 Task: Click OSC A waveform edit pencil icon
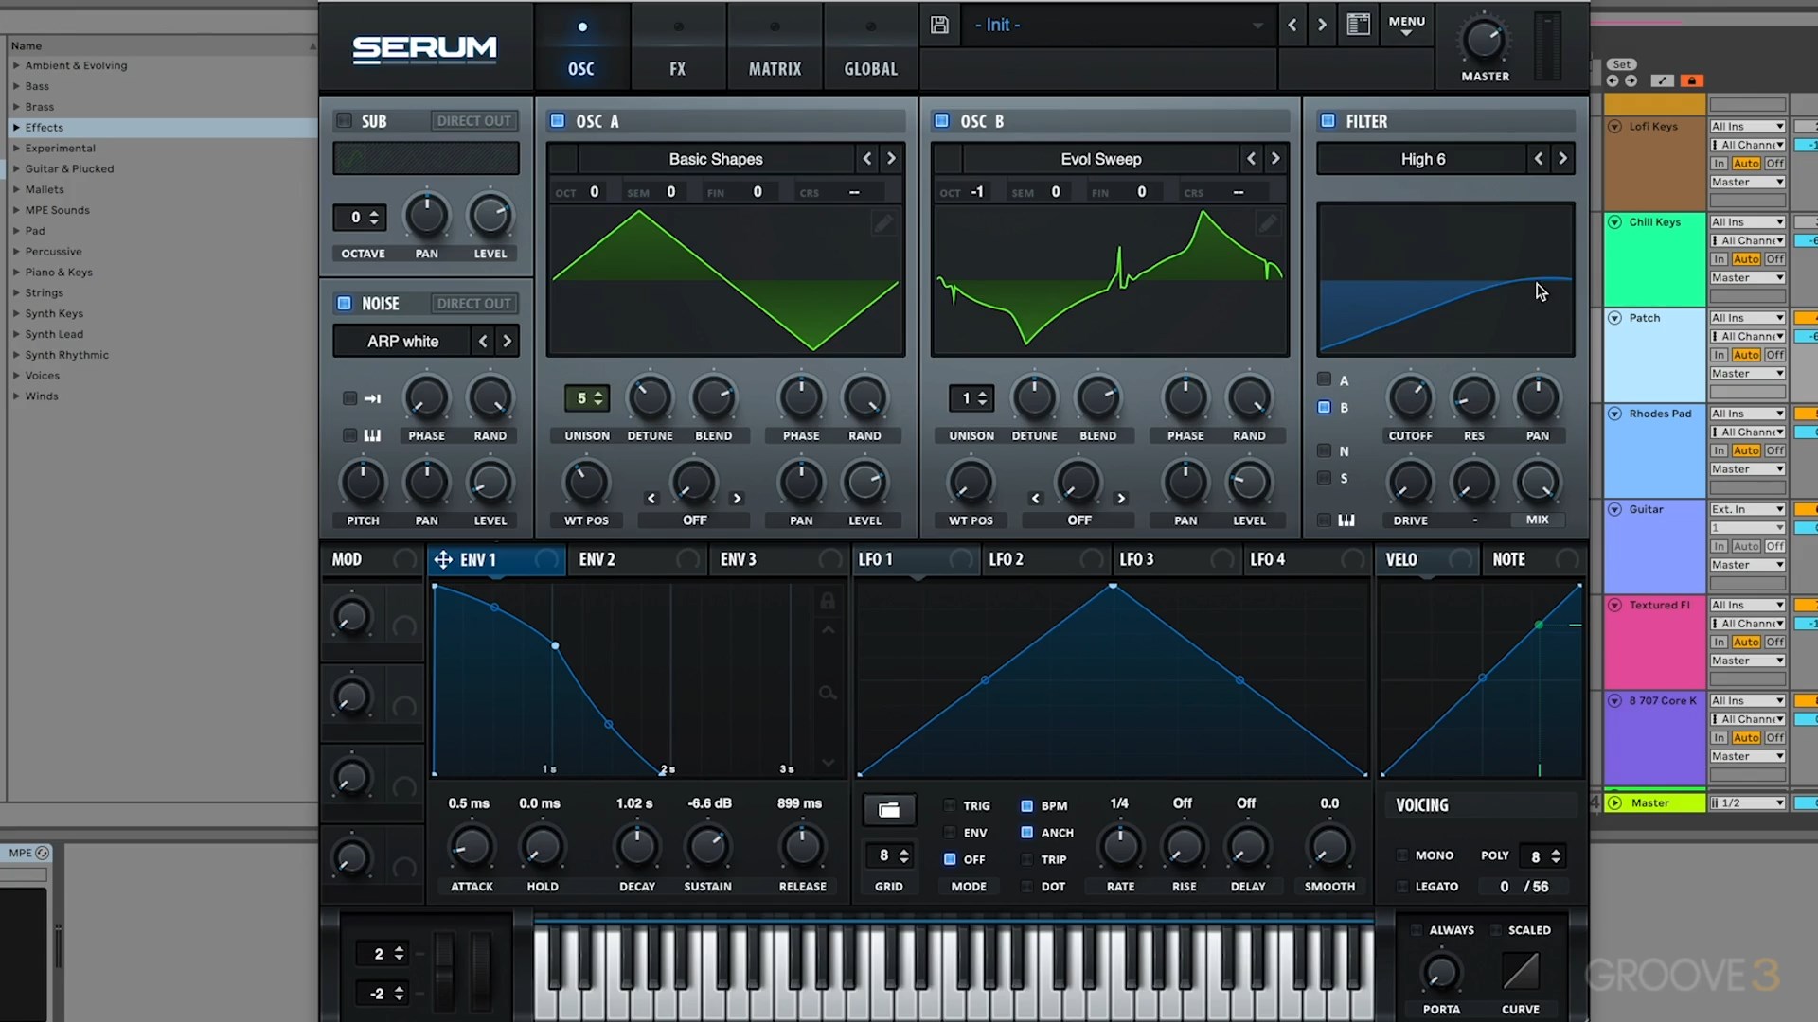(x=882, y=223)
